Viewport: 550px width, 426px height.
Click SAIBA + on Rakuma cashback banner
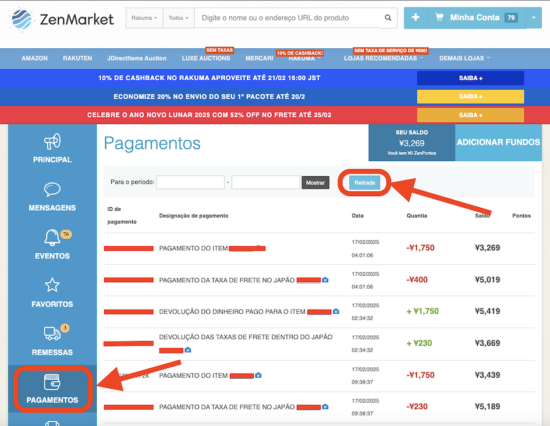pyautogui.click(x=470, y=78)
